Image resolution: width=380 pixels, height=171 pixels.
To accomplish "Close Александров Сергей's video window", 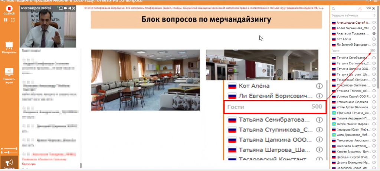I will [x=74, y=8].
